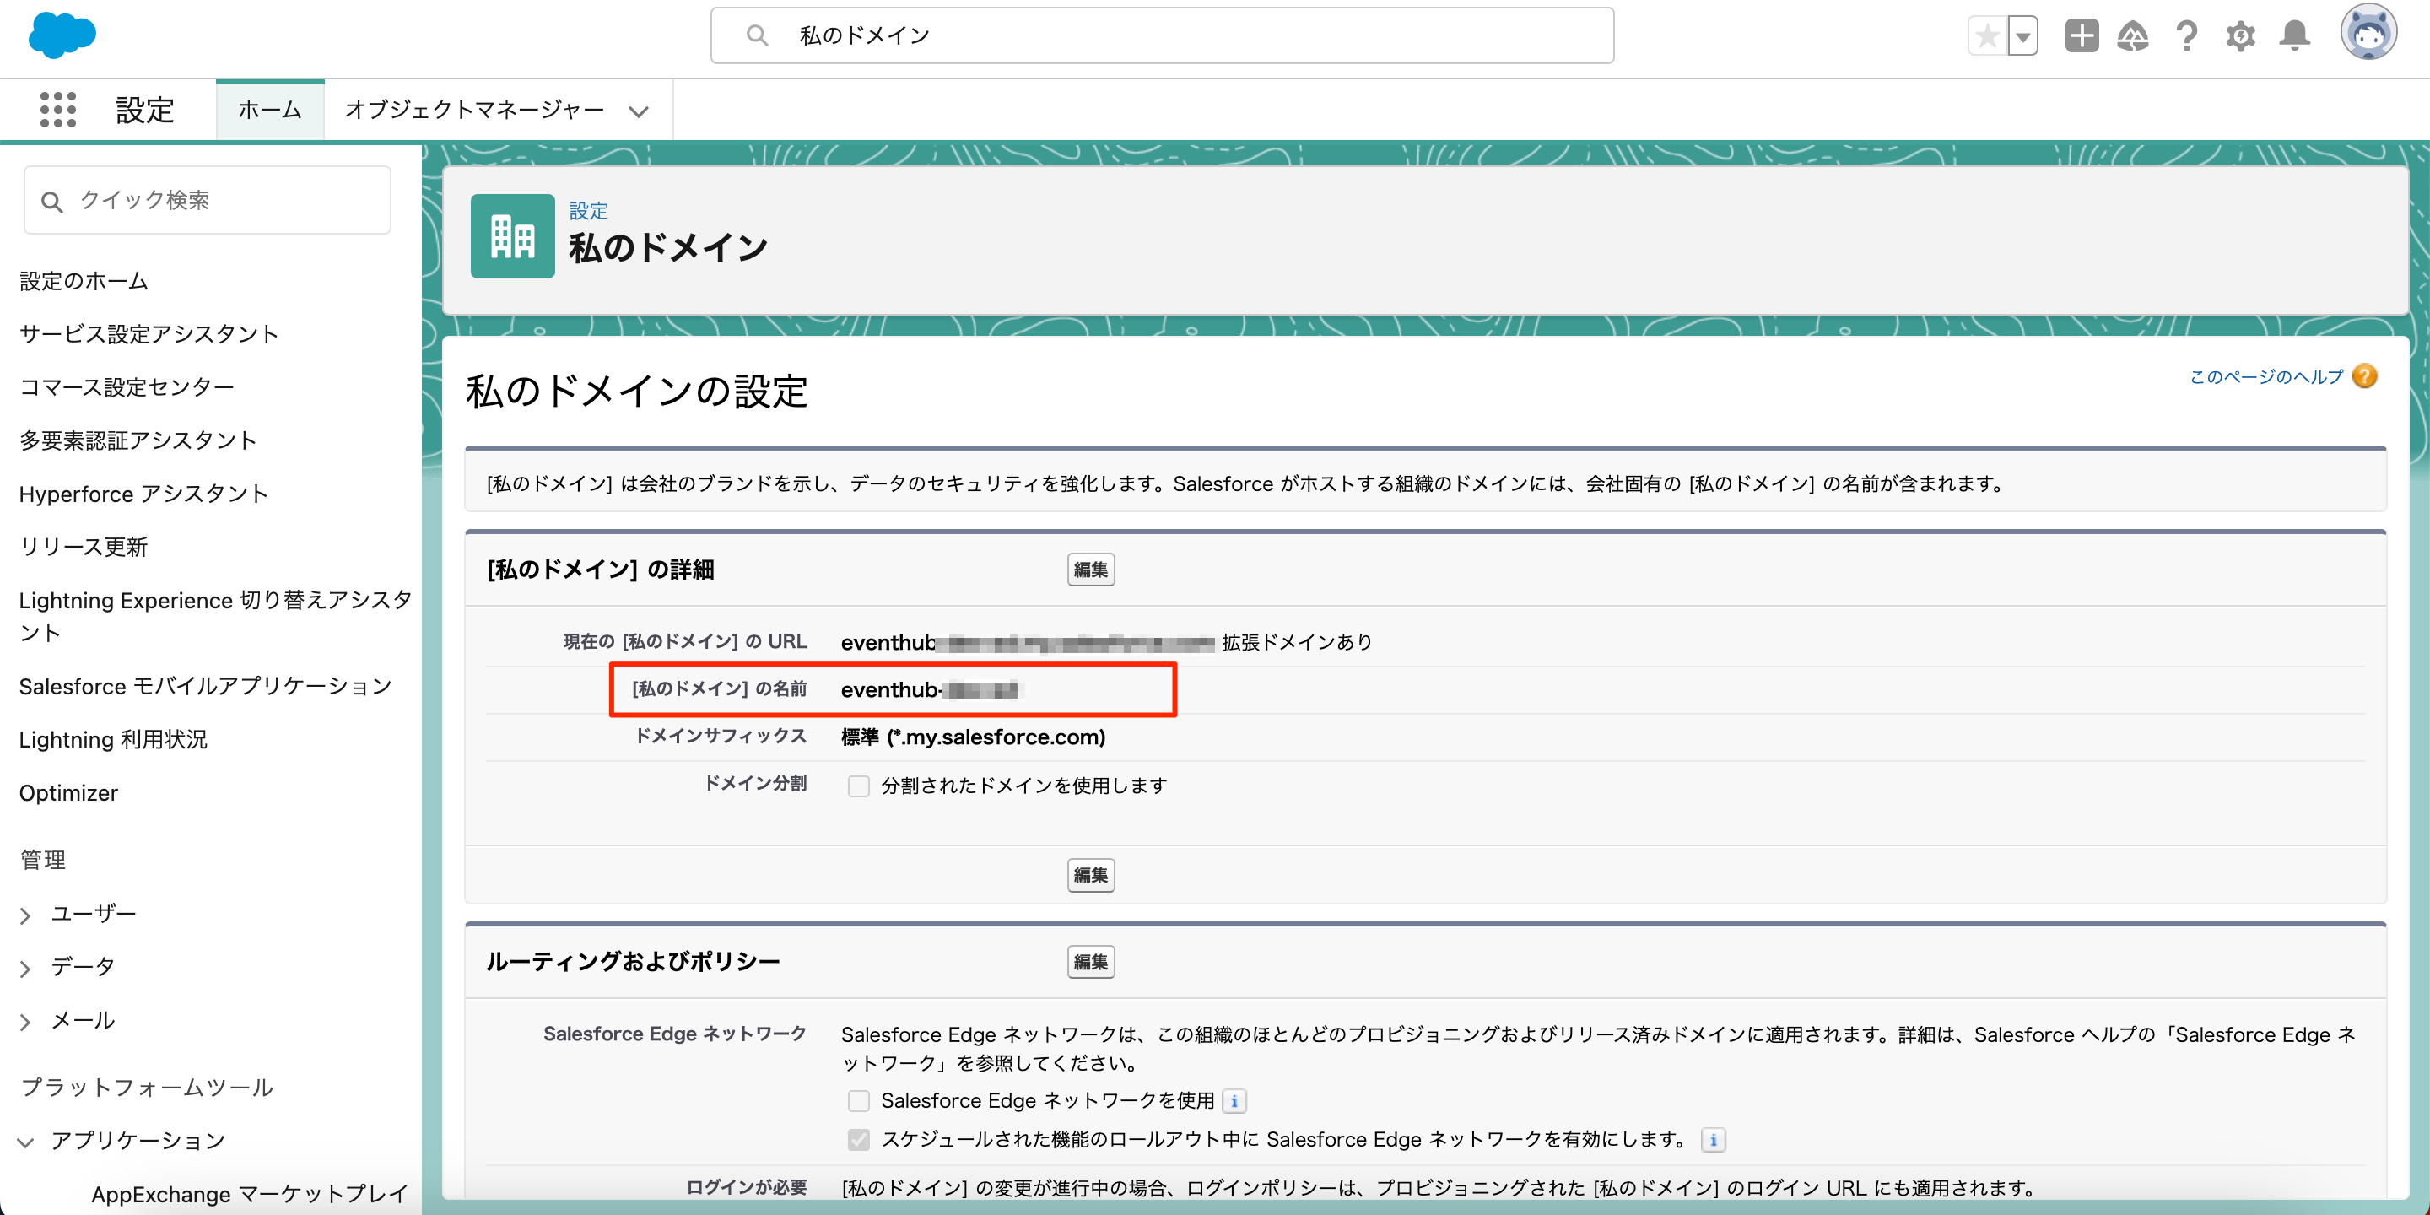Toggle the scheduled rollout Edge network checkbox

[858, 1140]
